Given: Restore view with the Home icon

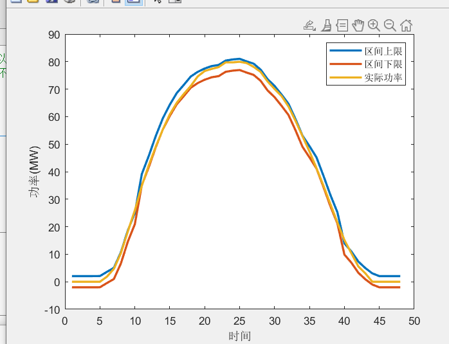Looking at the screenshot, I should (406, 26).
